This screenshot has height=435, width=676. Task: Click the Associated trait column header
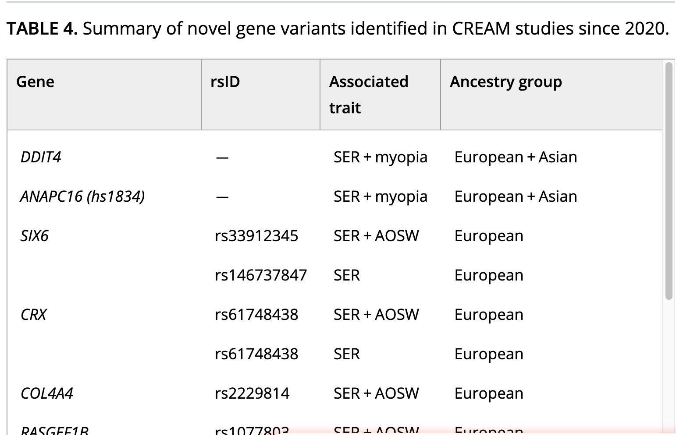coord(380,95)
